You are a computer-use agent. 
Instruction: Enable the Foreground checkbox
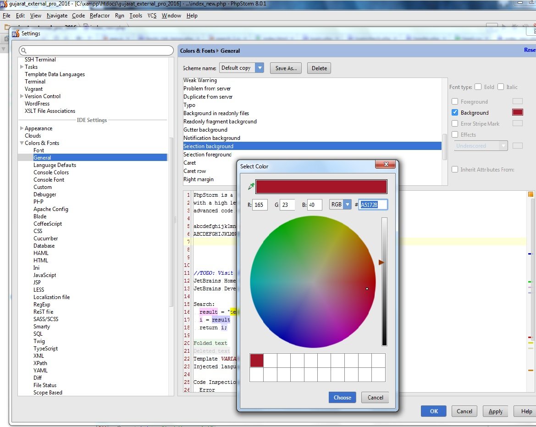pos(455,102)
